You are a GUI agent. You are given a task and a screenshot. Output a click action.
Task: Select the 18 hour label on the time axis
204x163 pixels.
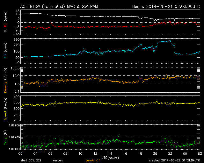(140, 153)
